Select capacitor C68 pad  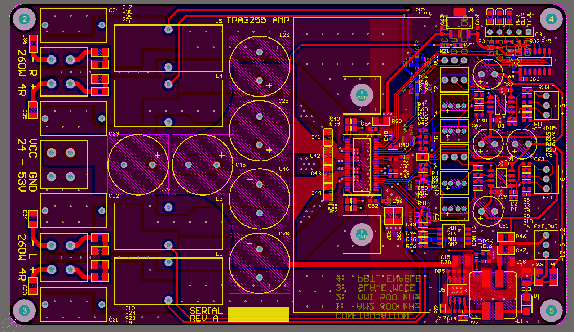point(538,277)
